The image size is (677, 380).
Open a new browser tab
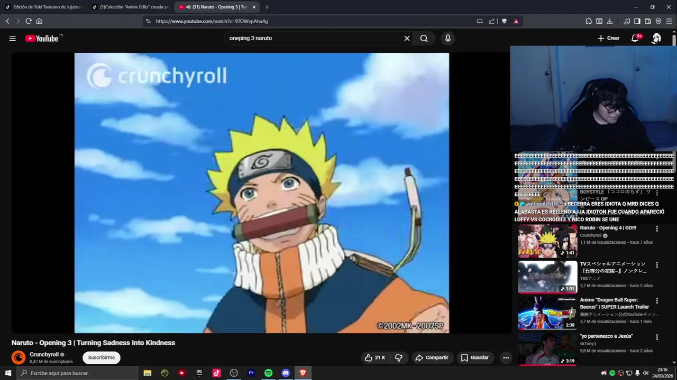tap(267, 7)
